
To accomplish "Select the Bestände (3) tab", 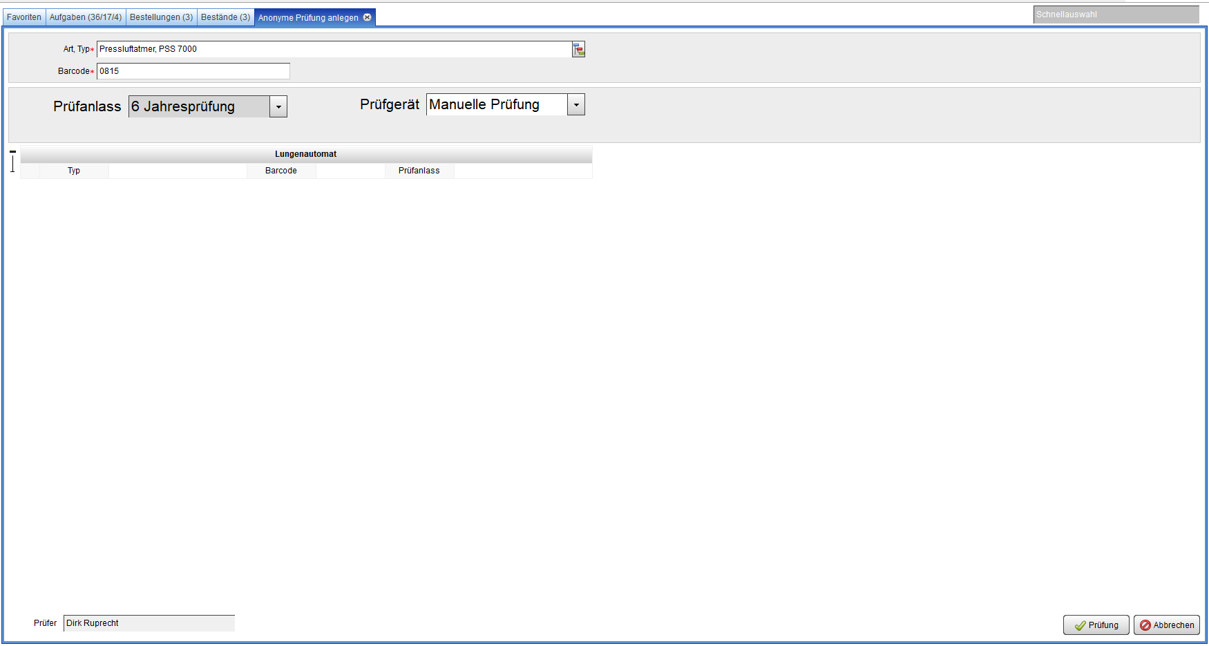I will pyautogui.click(x=225, y=17).
